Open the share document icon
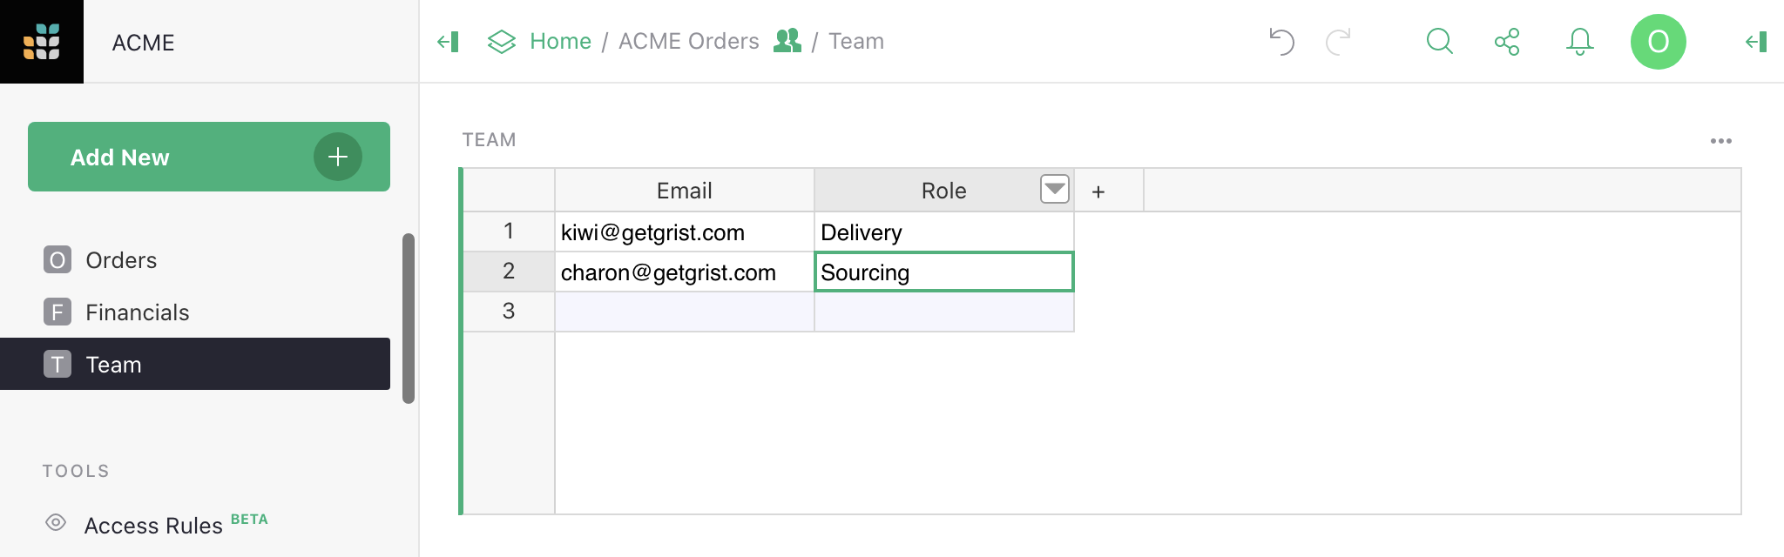The image size is (1784, 557). pos(1507,42)
